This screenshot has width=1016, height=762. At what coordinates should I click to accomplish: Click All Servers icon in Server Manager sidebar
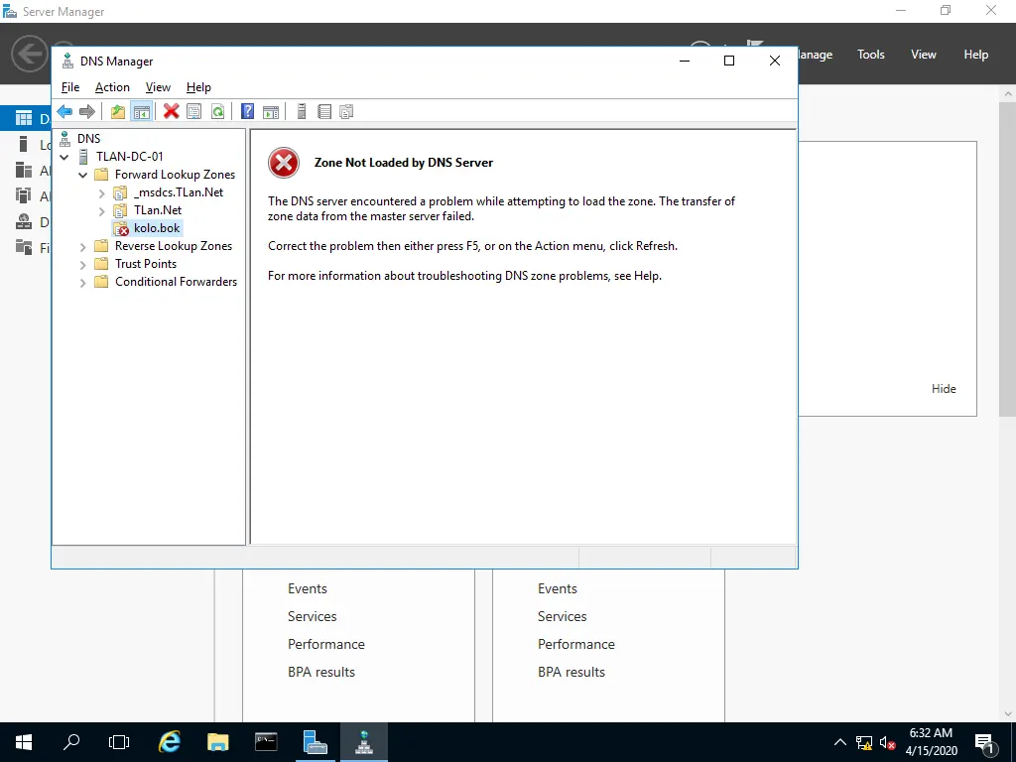pyautogui.click(x=24, y=170)
